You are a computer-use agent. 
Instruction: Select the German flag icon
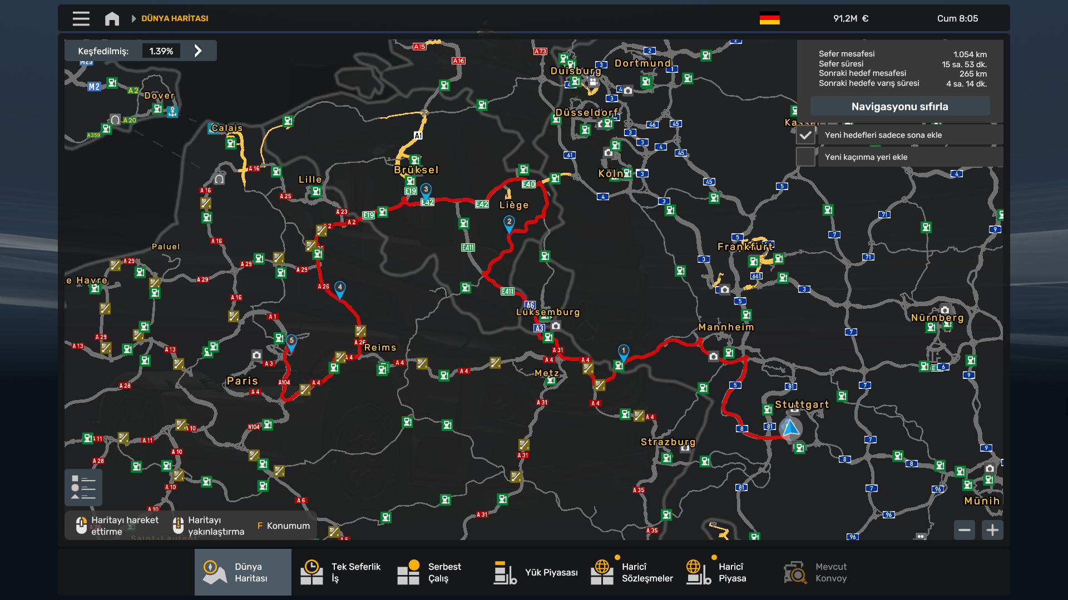769,18
